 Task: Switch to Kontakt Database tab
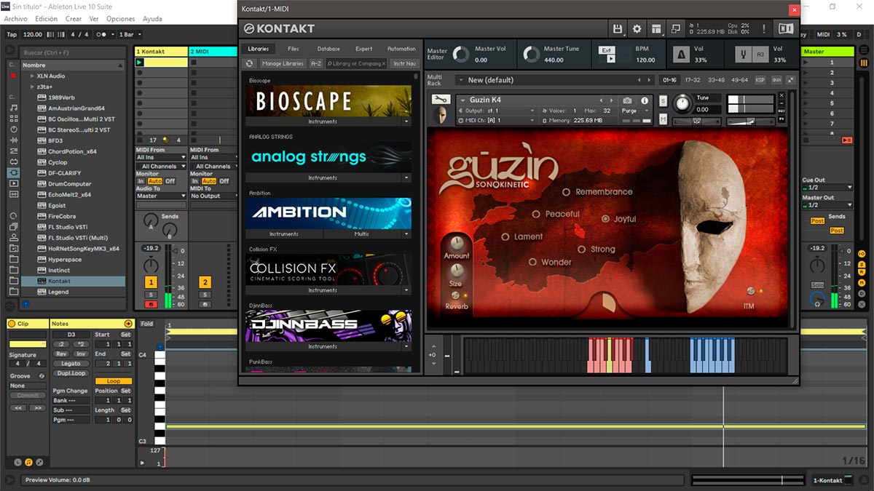(x=328, y=49)
